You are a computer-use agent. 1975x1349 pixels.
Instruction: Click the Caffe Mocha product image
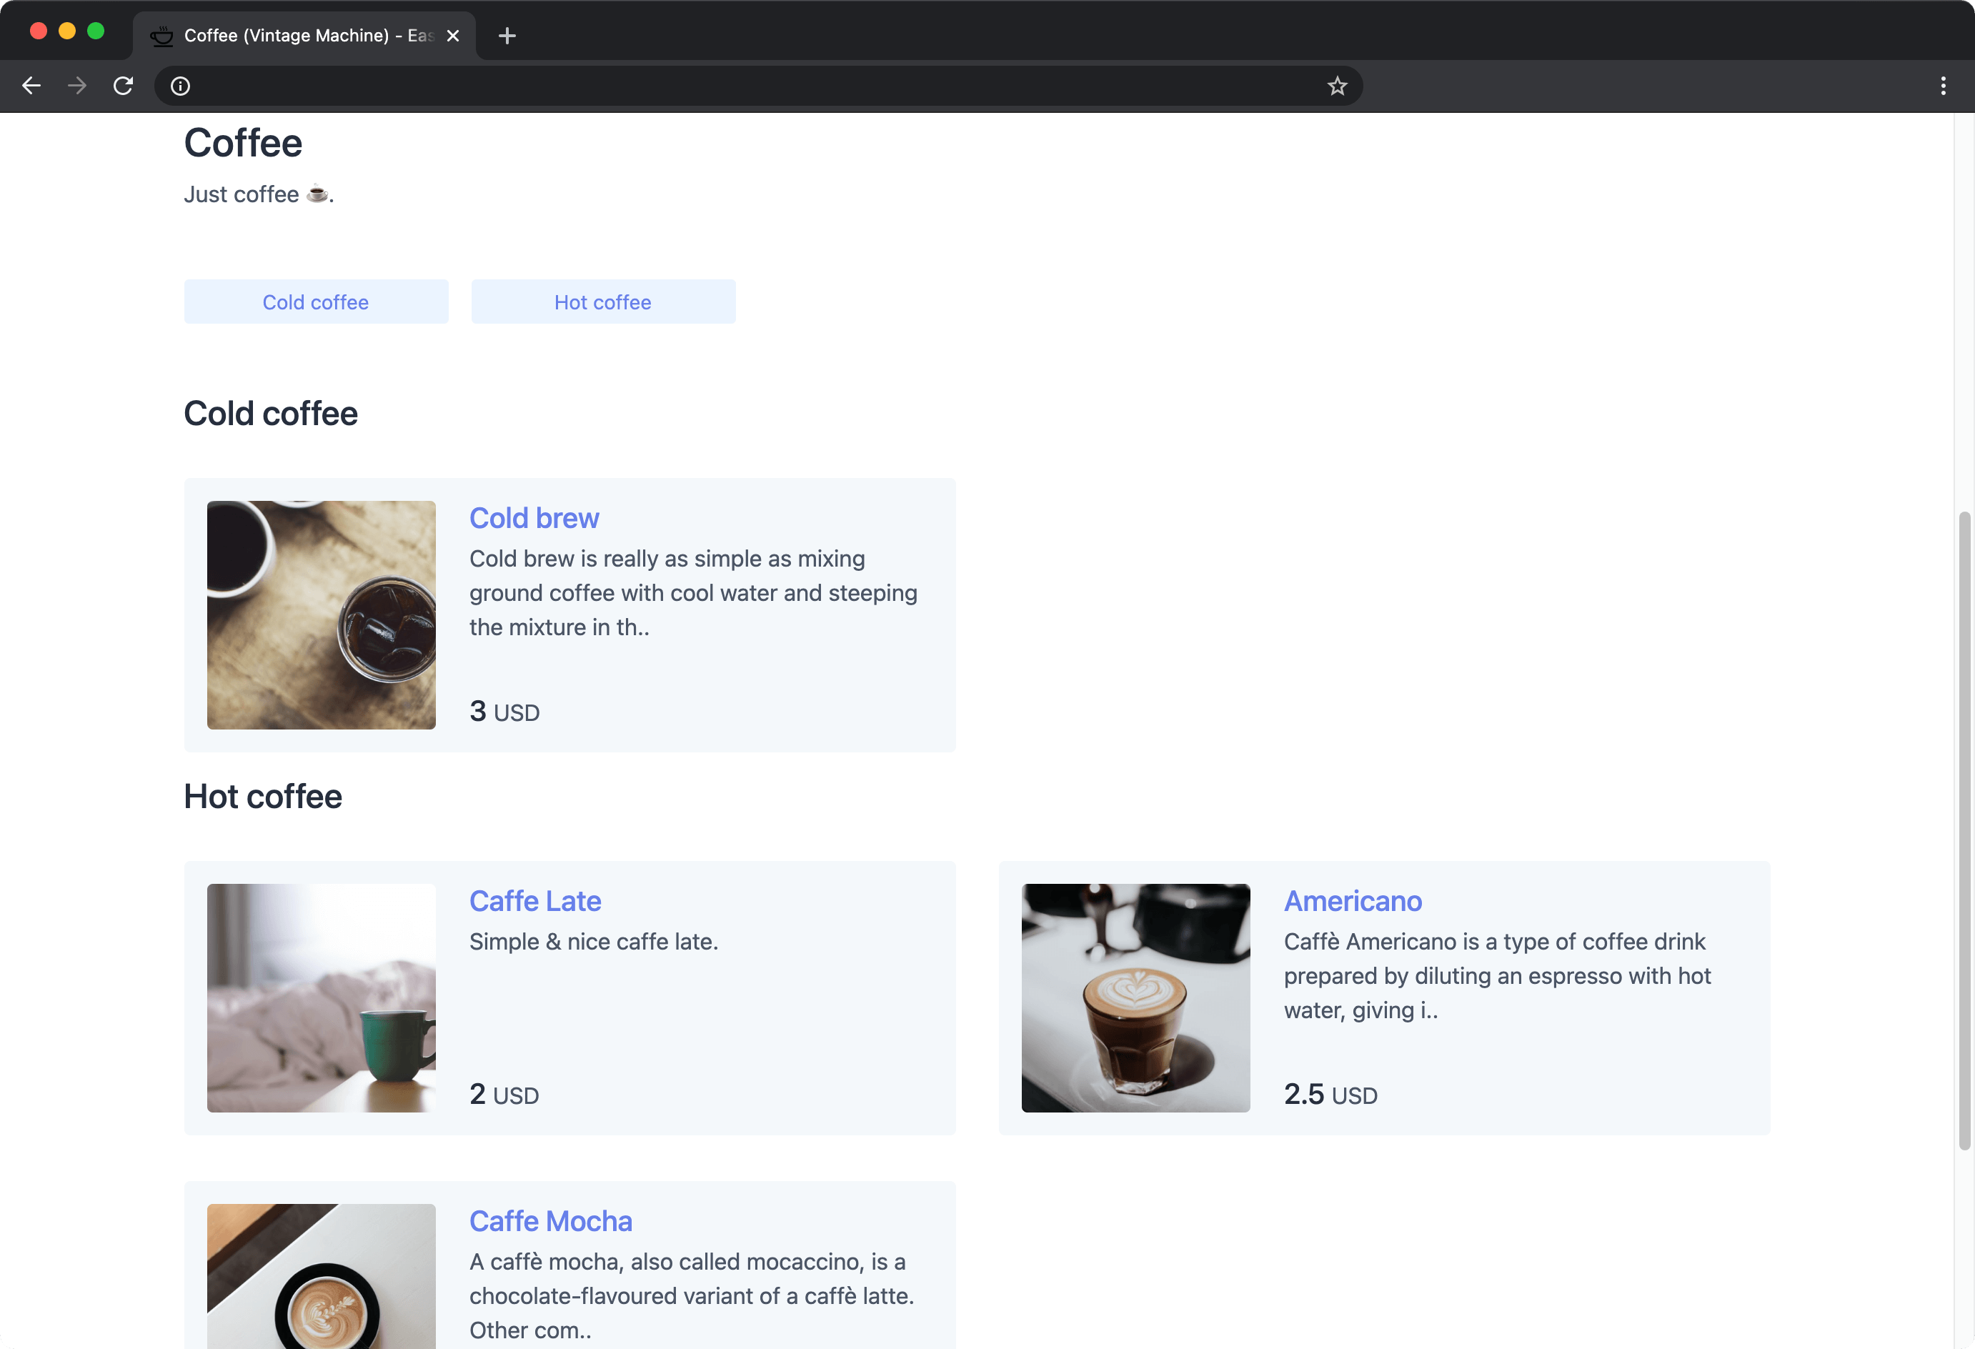[x=321, y=1275]
